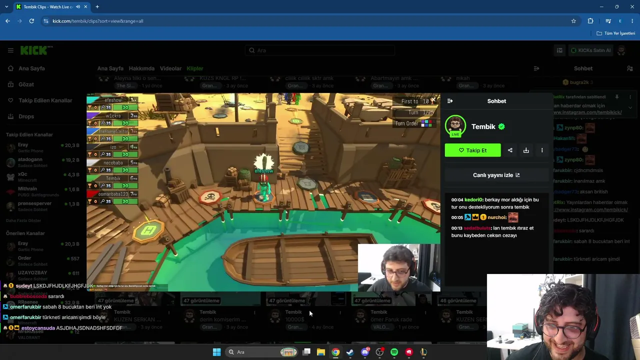The height and width of the screenshot is (360, 640).
Task: Open the chat users icon beside Sohbet
Action: coord(630,68)
